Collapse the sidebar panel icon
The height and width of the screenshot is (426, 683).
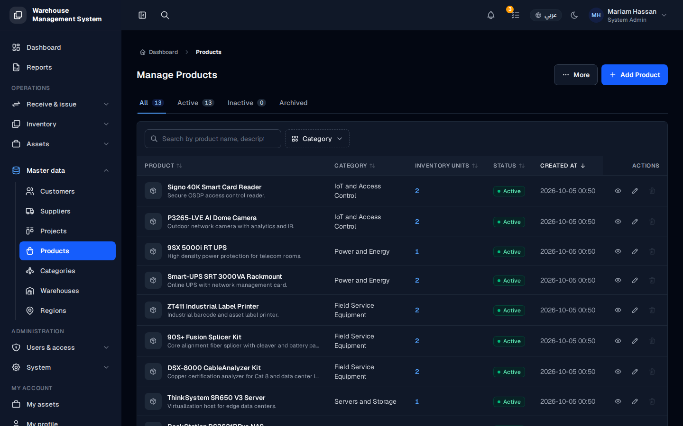pyautogui.click(x=142, y=15)
